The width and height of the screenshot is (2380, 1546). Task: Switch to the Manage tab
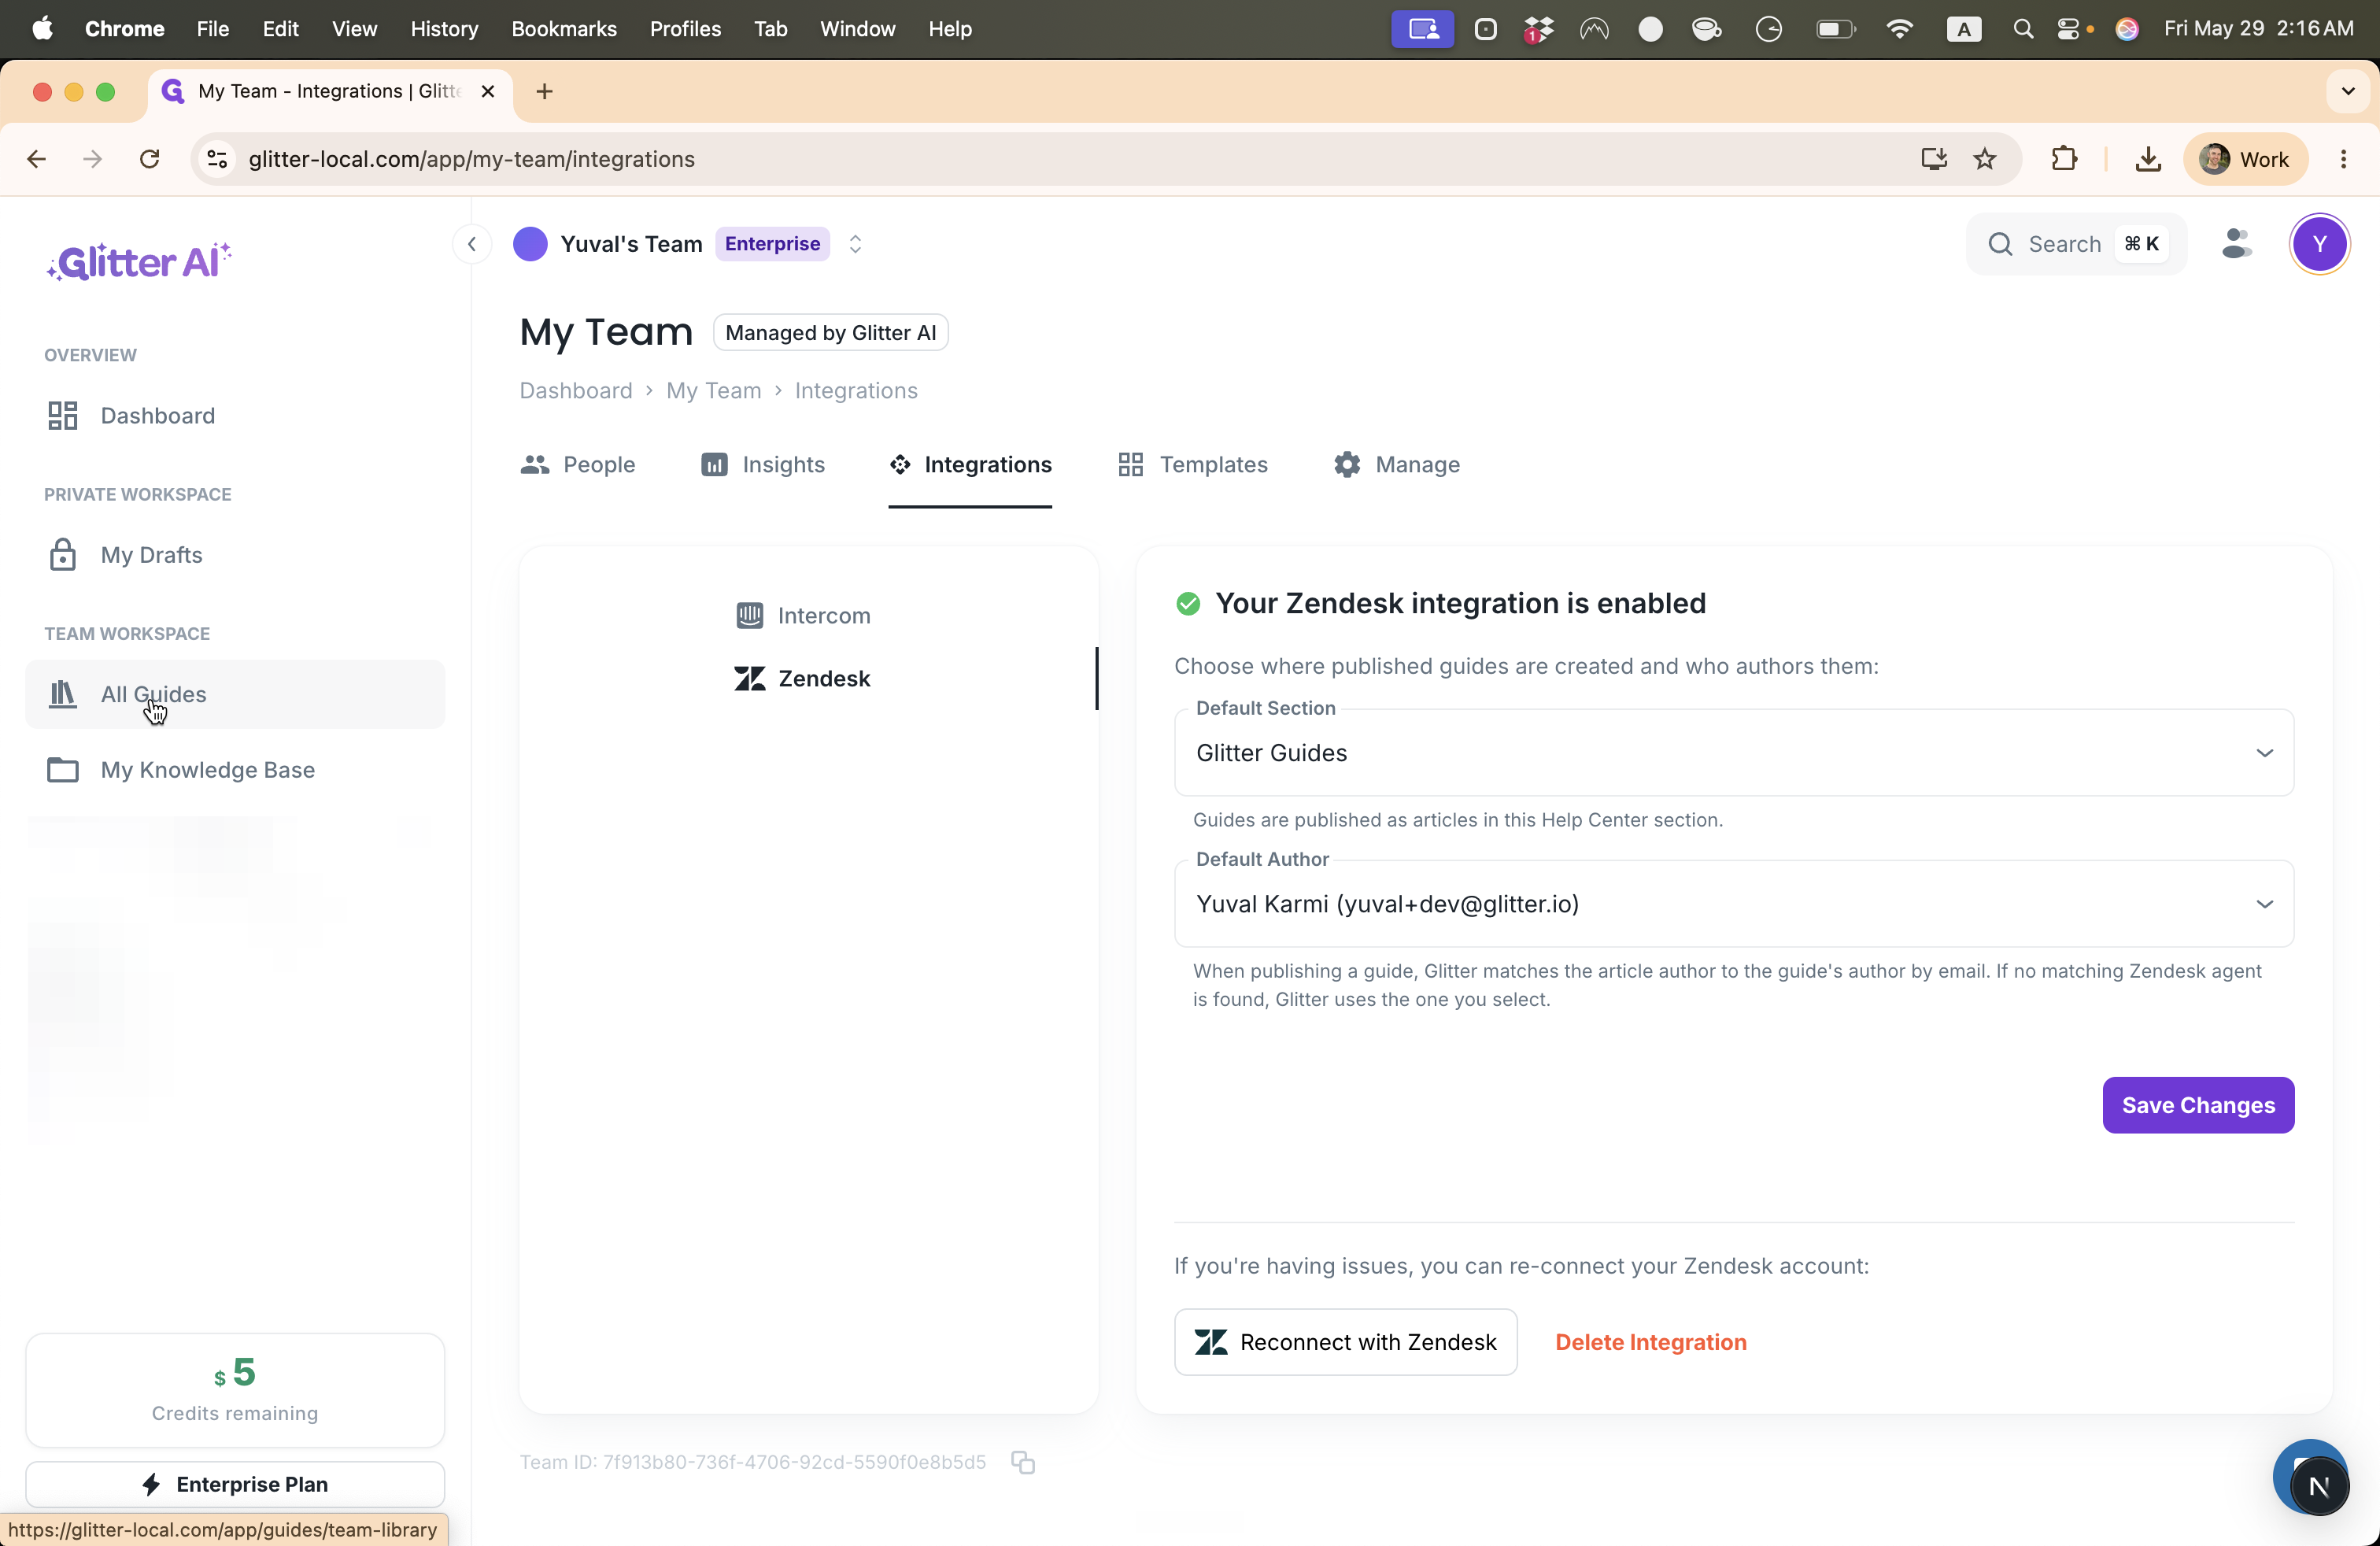tap(1396, 465)
